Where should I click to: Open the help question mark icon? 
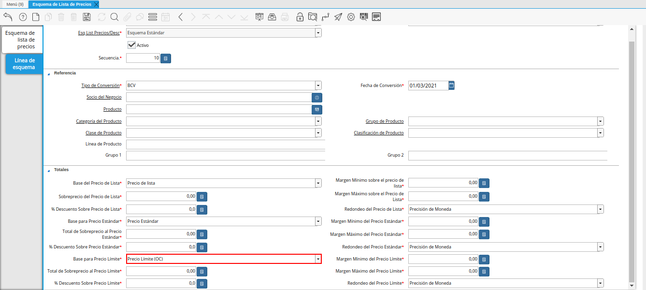pyautogui.click(x=23, y=17)
